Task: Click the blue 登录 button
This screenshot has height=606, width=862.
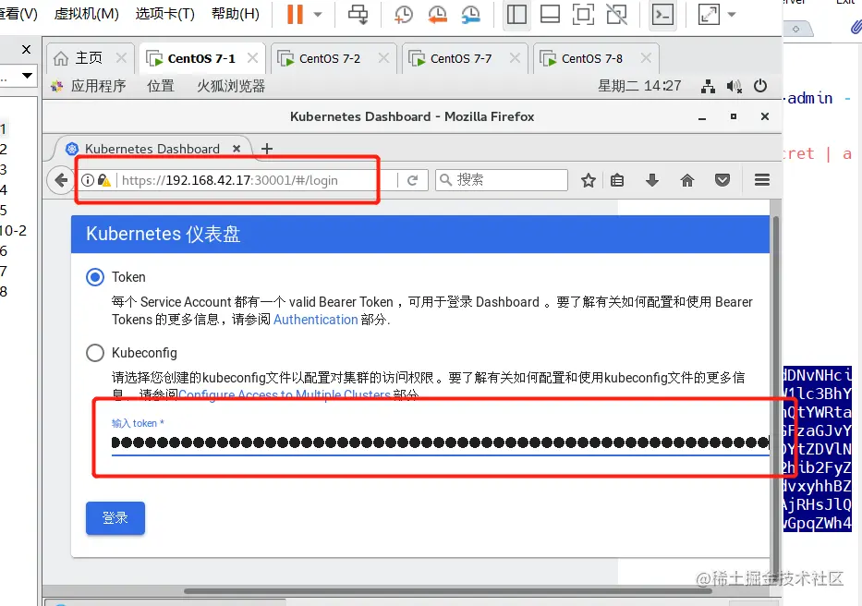Action: (115, 517)
